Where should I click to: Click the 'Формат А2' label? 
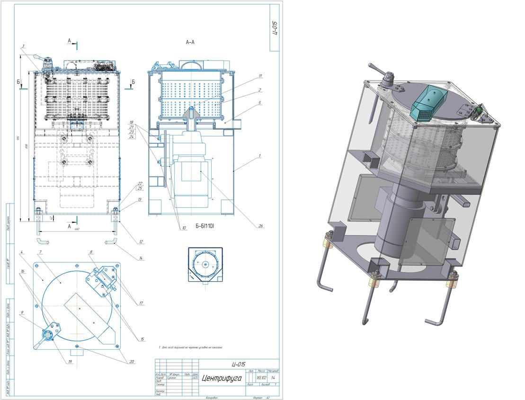point(262,398)
